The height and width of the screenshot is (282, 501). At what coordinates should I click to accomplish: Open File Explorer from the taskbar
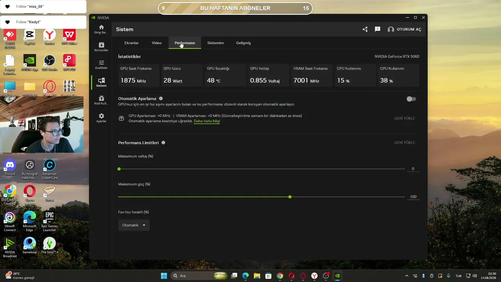point(257,276)
